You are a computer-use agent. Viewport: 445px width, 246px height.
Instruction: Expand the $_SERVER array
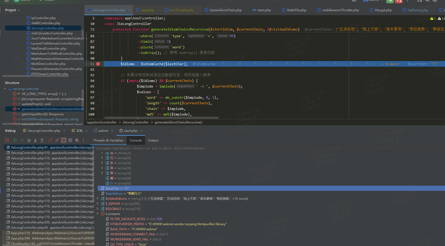coord(97,204)
